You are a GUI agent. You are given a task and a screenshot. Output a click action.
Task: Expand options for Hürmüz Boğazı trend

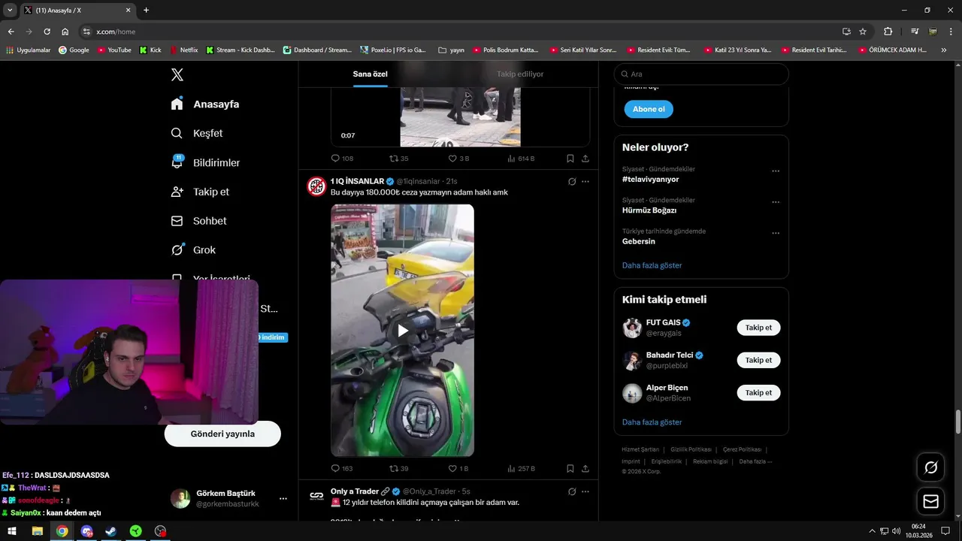click(776, 203)
